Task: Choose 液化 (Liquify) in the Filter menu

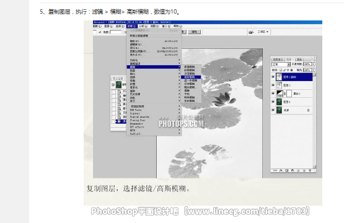Action: click(154, 48)
